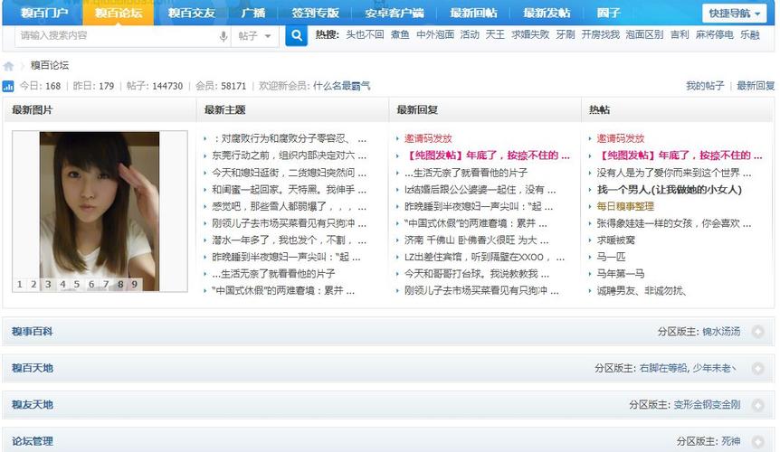The image size is (780, 452).
Task: Open the 安卓客户端 navigation tab
Action: (394, 14)
